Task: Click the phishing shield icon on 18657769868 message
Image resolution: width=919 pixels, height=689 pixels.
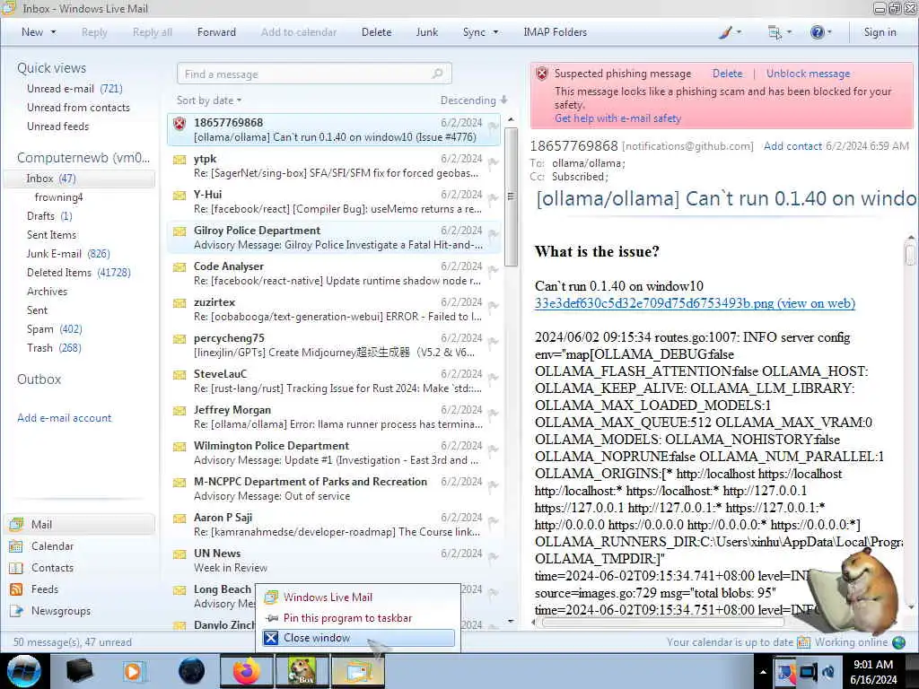Action: (x=179, y=124)
